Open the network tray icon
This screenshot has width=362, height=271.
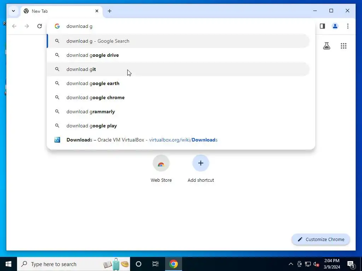[308, 264]
